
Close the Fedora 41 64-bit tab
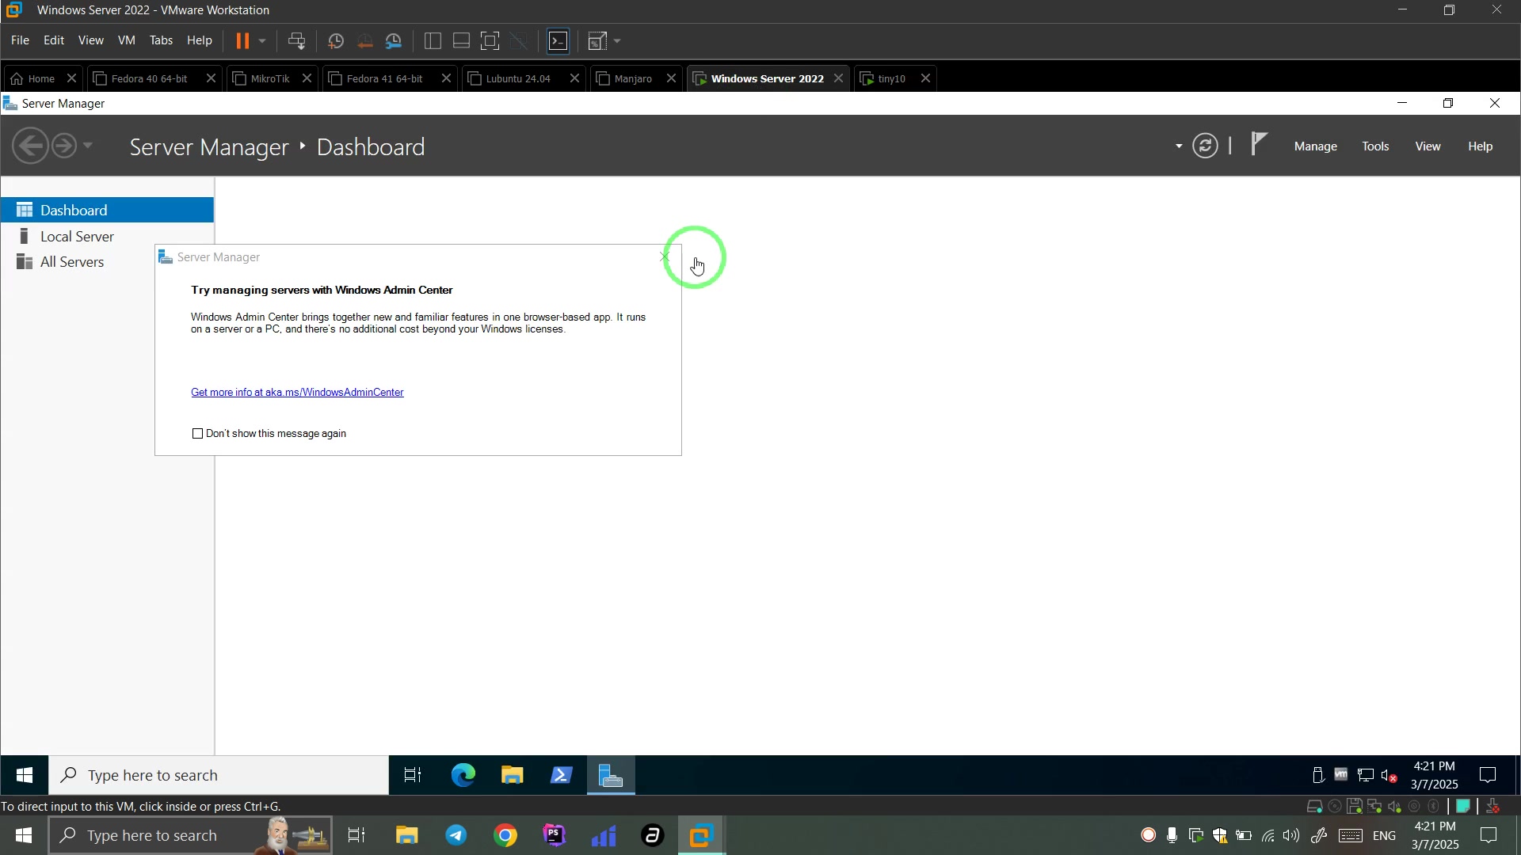pos(446,78)
